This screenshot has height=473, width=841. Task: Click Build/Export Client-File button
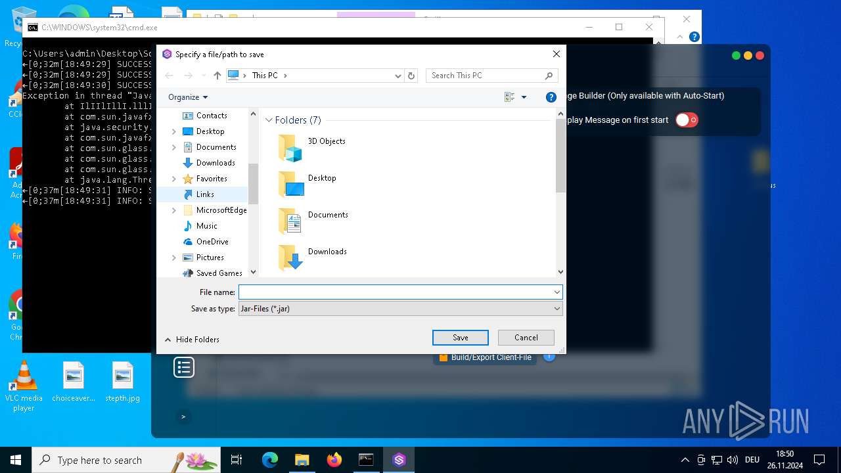pyautogui.click(x=485, y=357)
